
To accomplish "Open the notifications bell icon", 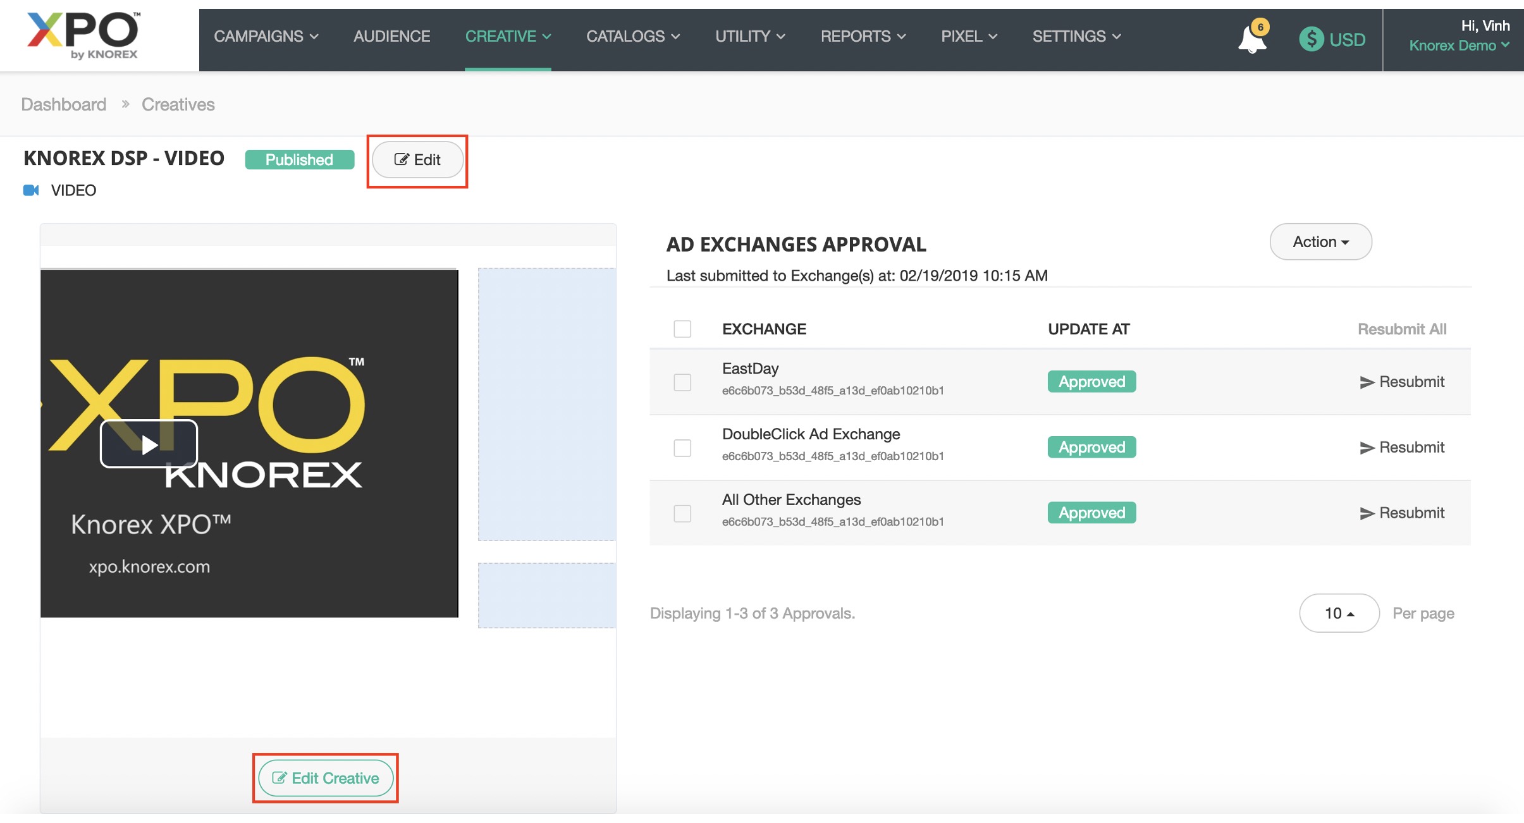I will [1252, 39].
